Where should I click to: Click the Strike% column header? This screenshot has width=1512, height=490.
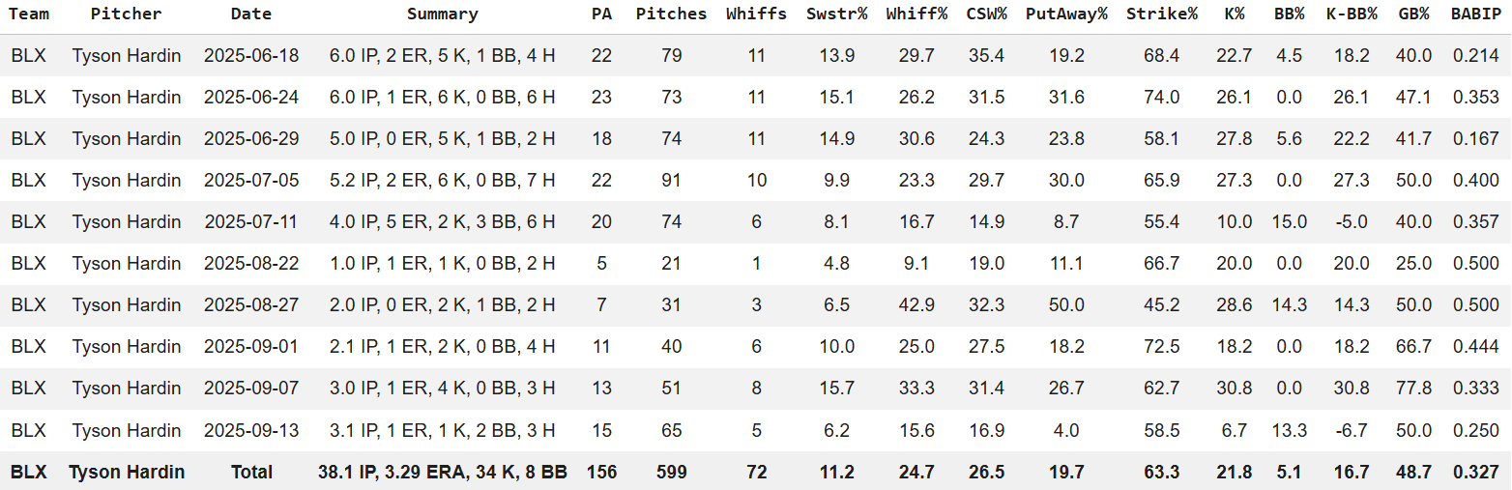point(1161,14)
